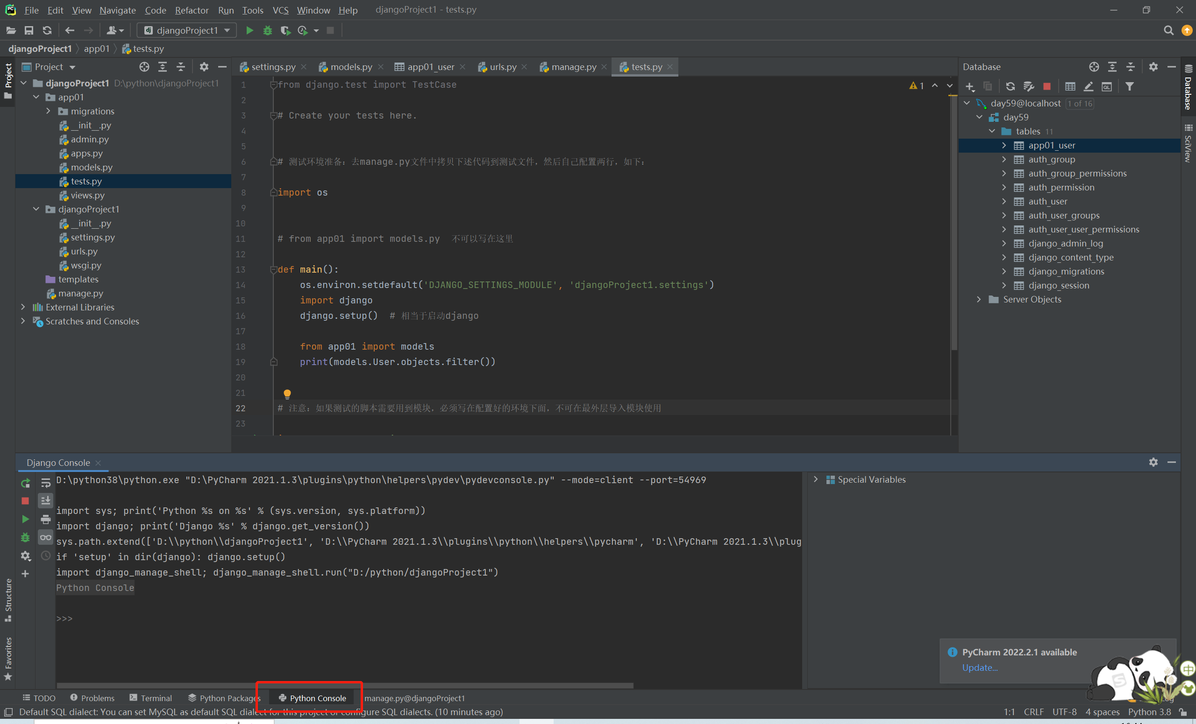Expand Server Objects in Database tree
Image resolution: width=1196 pixels, height=724 pixels.
(979, 299)
